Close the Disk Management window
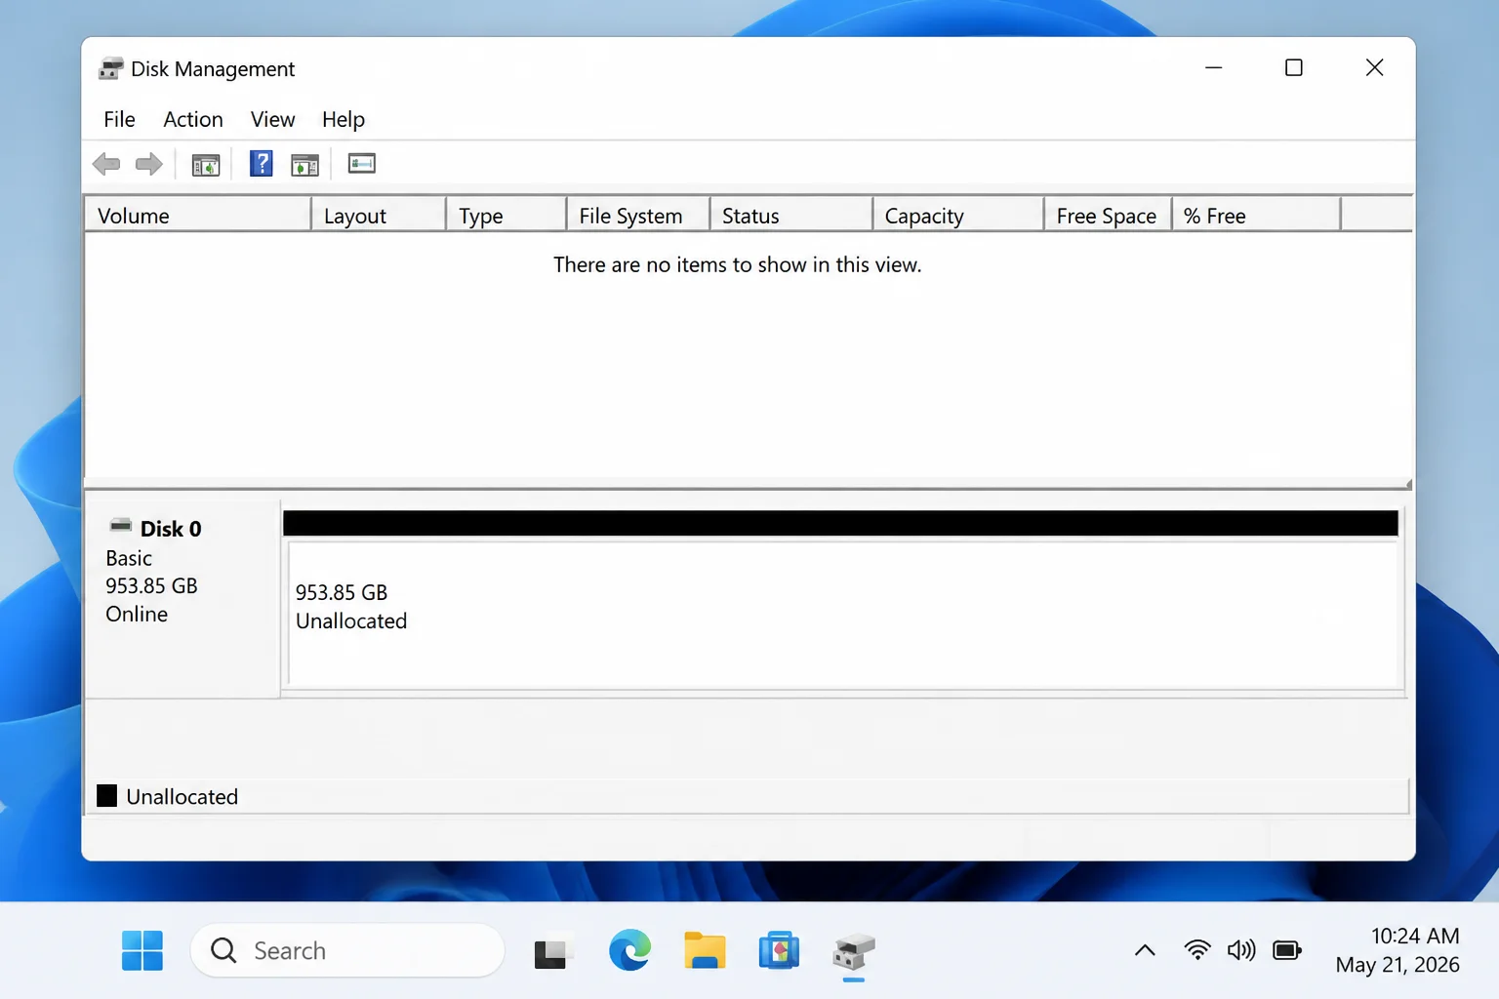This screenshot has height=999, width=1499. click(1374, 67)
